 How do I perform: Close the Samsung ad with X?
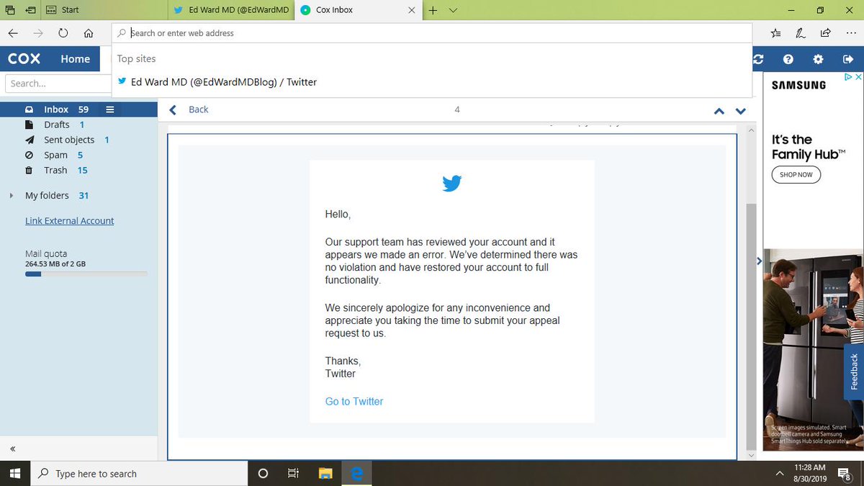858,77
